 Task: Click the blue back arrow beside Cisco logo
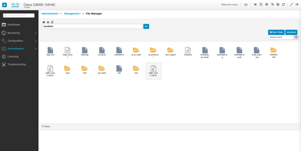pos(5,5)
